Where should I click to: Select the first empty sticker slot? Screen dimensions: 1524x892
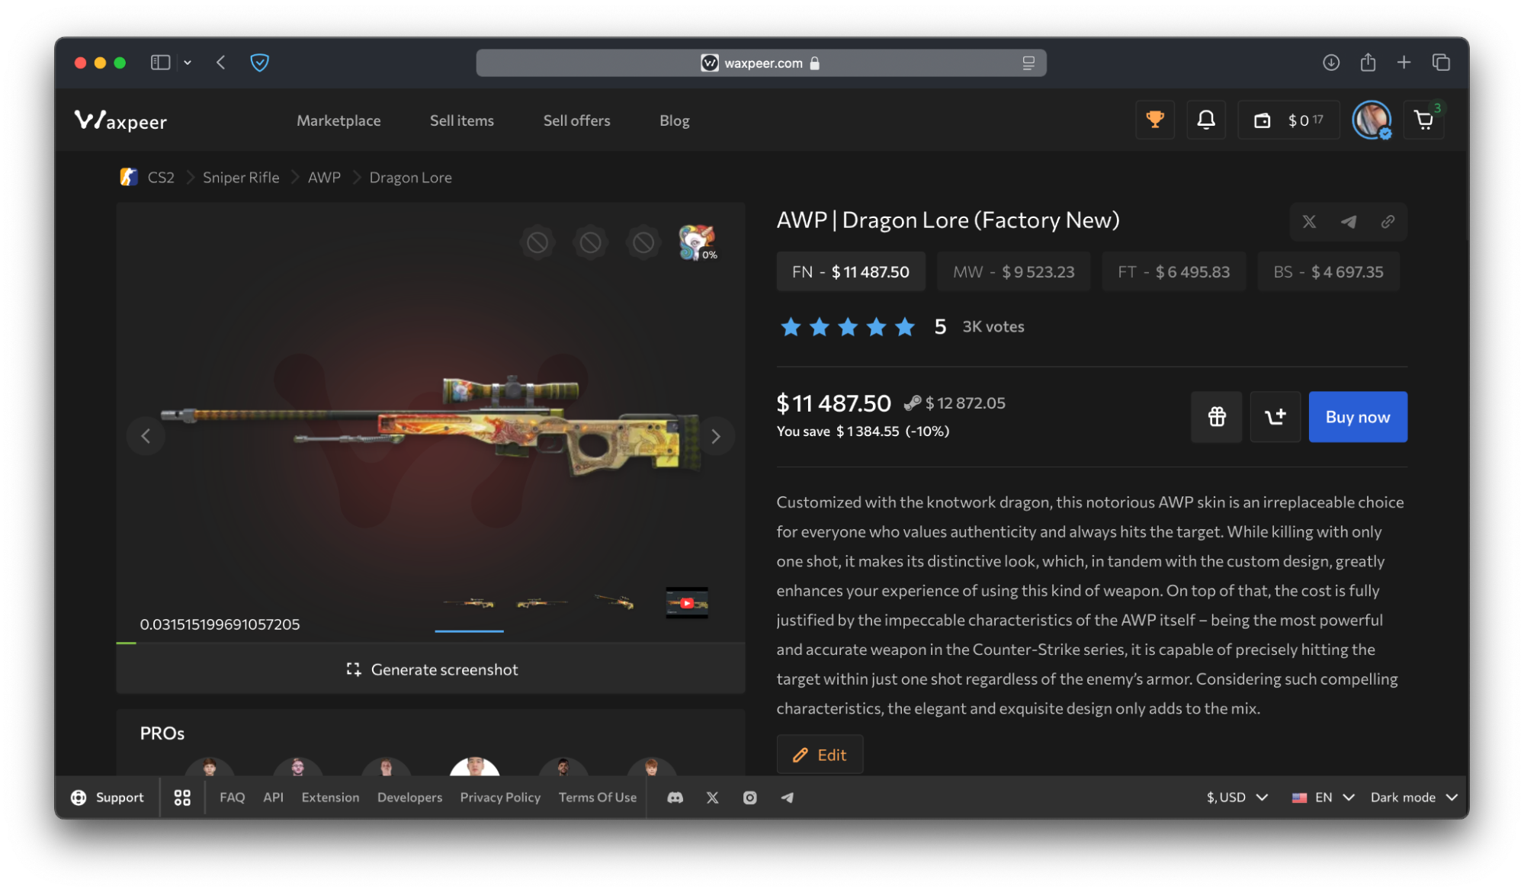pos(537,243)
